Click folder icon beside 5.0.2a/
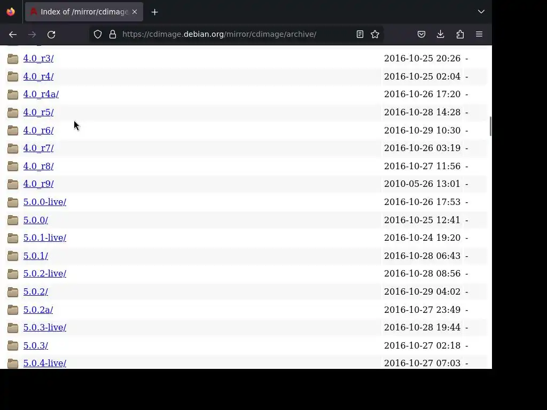Viewport: 547px width, 410px height. tap(13, 310)
